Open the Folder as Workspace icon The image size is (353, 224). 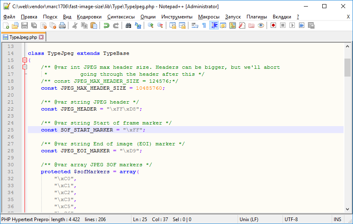coord(251,25)
